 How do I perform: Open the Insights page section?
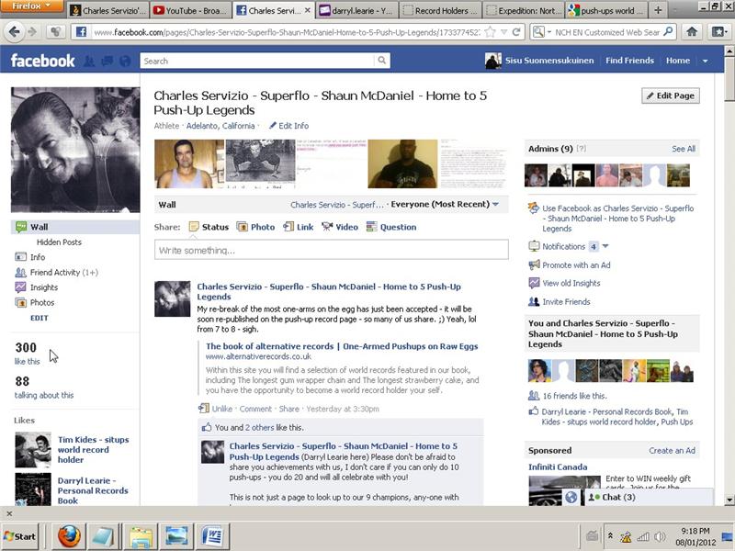tap(40, 286)
